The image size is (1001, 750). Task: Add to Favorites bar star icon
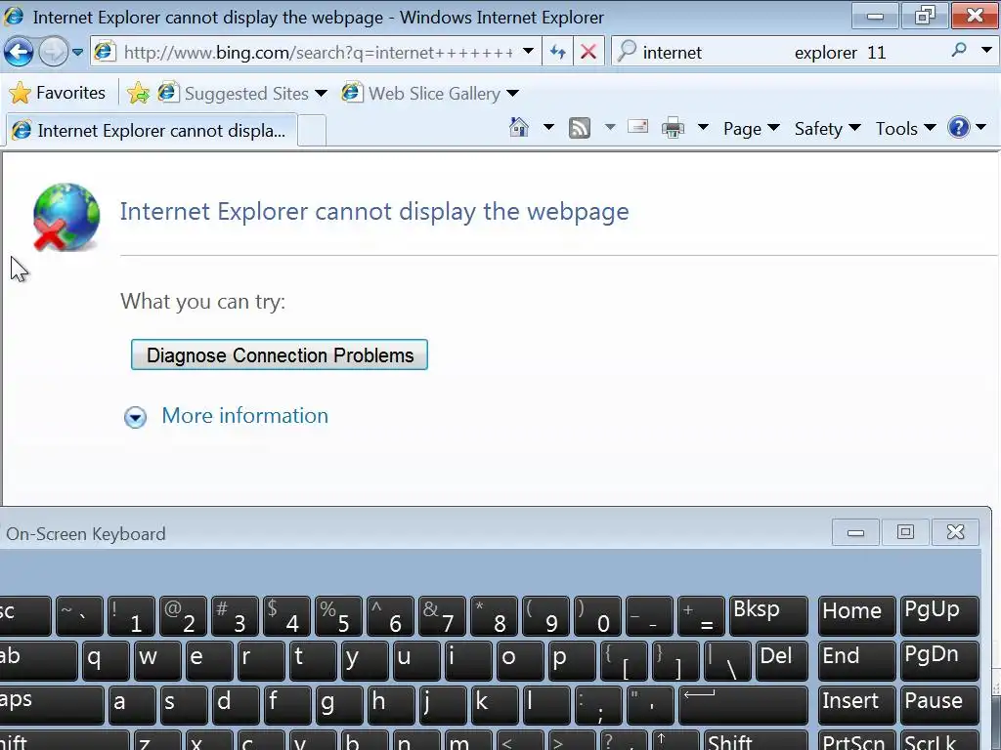(x=138, y=94)
